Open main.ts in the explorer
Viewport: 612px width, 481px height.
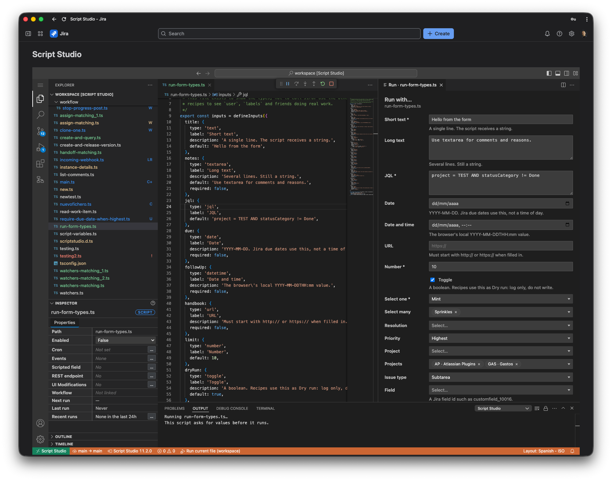[x=67, y=182]
